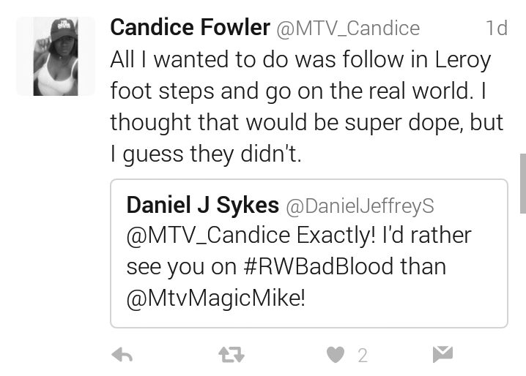Open Candice Fowler's profile name
Screen dimensions: 526x376
[x=190, y=28]
